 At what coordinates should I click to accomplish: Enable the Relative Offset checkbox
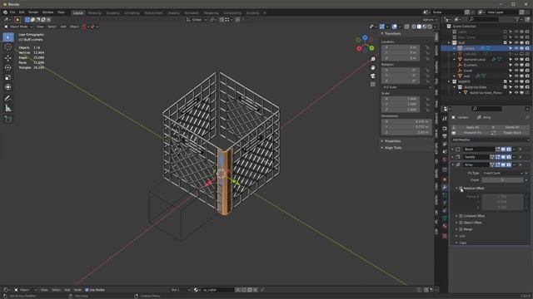461,189
